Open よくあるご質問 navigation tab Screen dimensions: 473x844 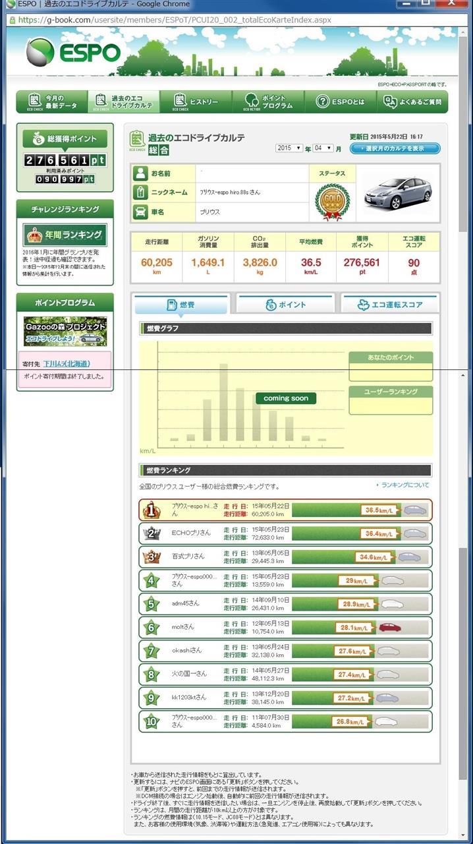tap(412, 101)
